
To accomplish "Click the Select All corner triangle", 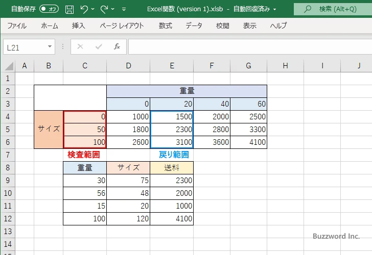I will click(x=8, y=66).
